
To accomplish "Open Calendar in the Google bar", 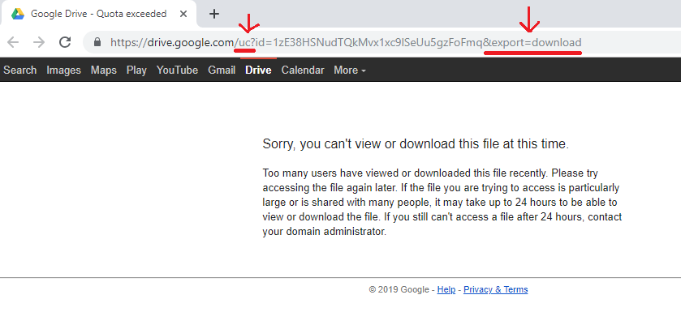I will tap(303, 71).
